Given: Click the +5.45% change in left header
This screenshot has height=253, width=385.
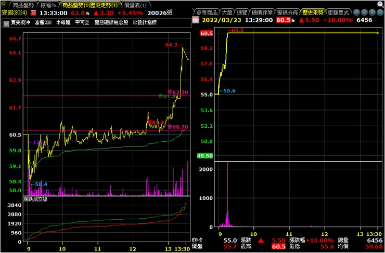Looking at the screenshot, I should click(x=131, y=12).
